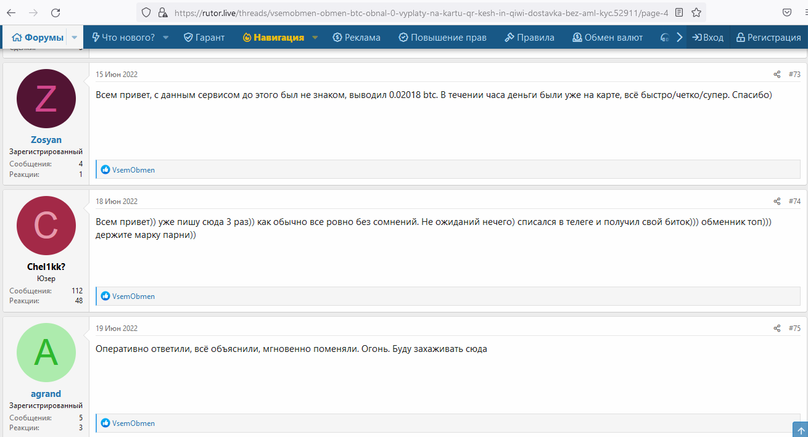Open Повышение прав menu item

pos(442,38)
